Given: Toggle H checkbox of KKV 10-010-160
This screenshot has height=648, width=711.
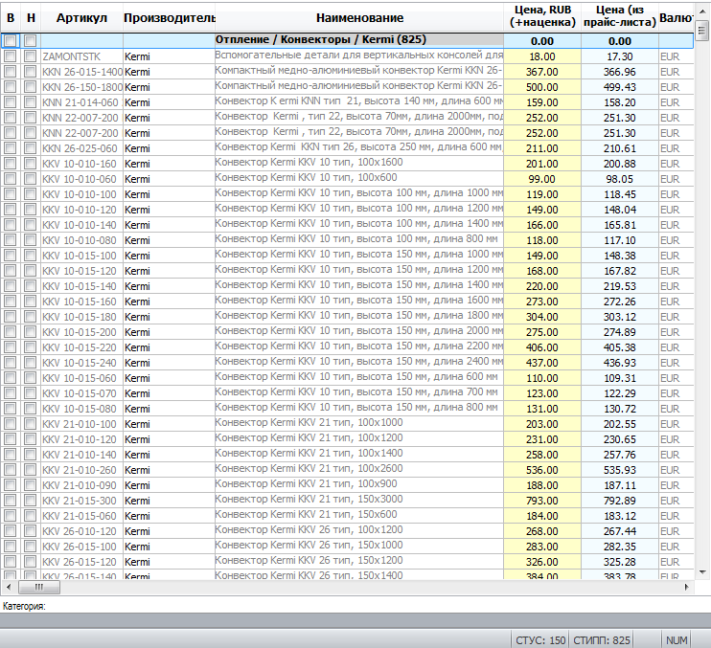Looking at the screenshot, I should [x=31, y=164].
